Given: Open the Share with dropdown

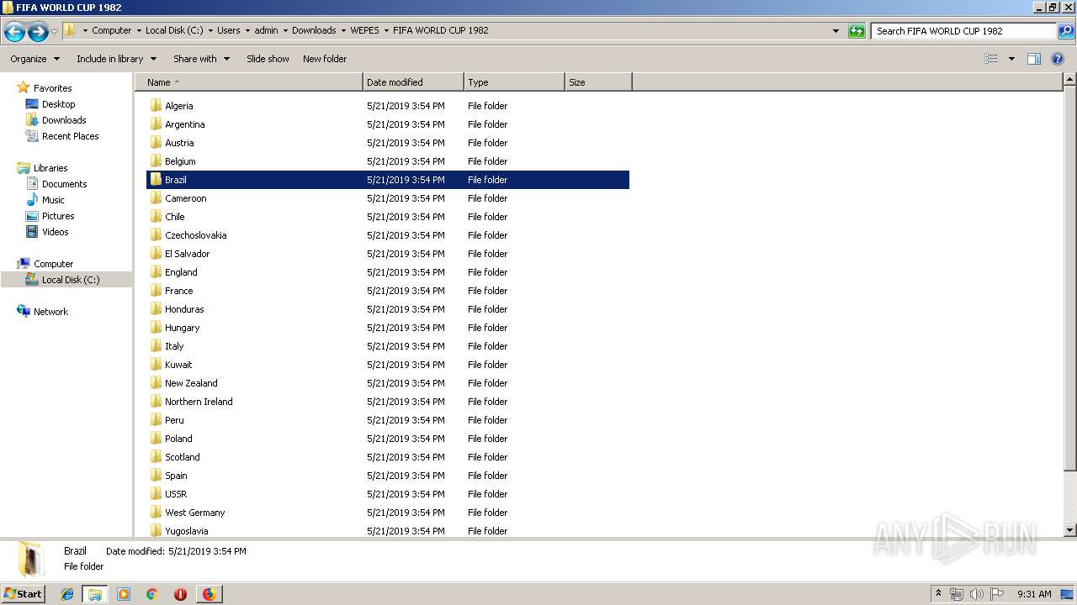Looking at the screenshot, I should [202, 59].
